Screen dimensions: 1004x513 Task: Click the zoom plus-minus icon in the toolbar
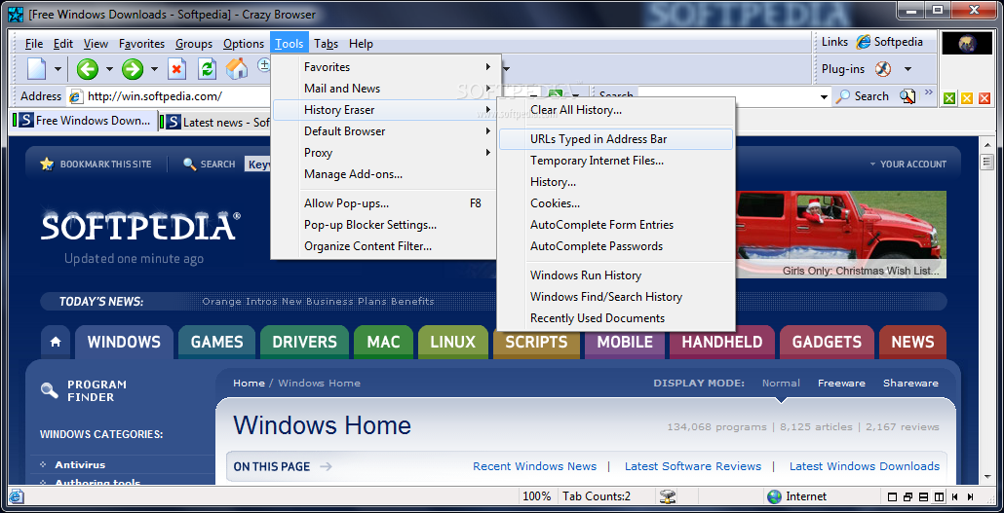point(264,64)
